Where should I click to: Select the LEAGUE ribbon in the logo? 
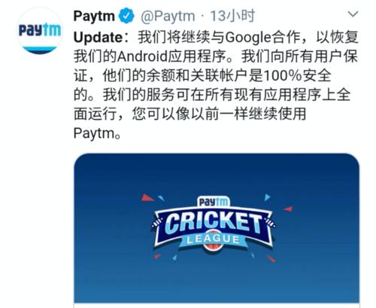pos(214,239)
